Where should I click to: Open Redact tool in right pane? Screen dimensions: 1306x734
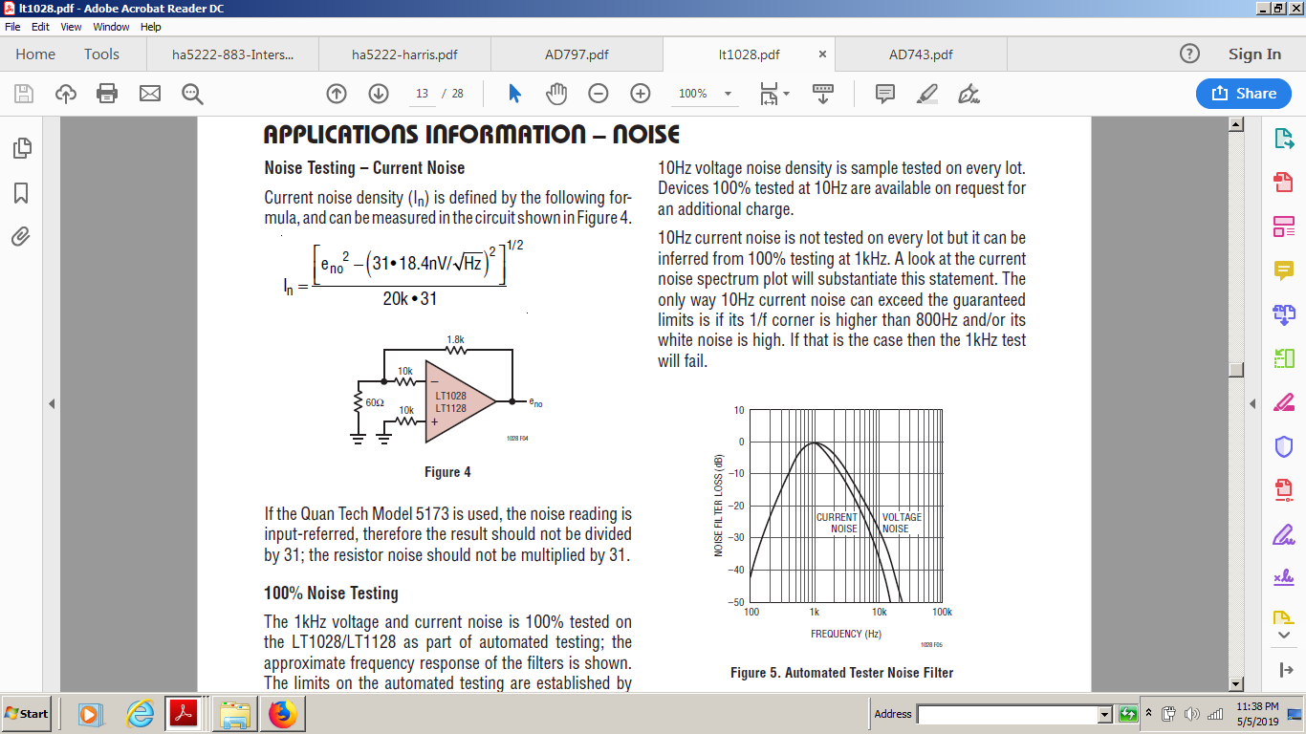(x=1283, y=402)
